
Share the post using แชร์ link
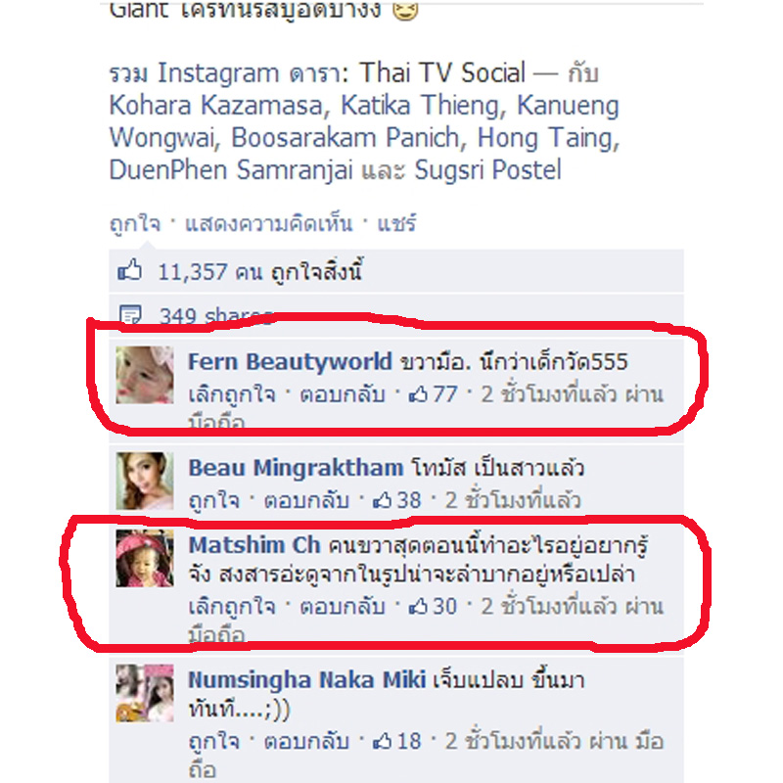tap(396, 224)
